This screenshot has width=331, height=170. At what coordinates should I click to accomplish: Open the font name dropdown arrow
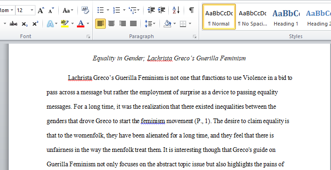coord(12,10)
